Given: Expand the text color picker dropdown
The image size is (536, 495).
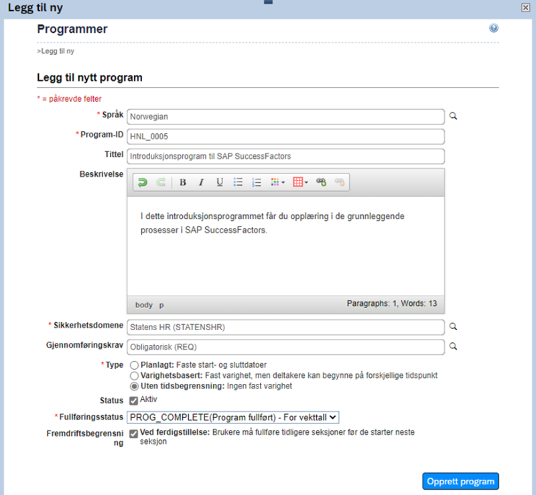Looking at the screenshot, I should (x=277, y=182).
